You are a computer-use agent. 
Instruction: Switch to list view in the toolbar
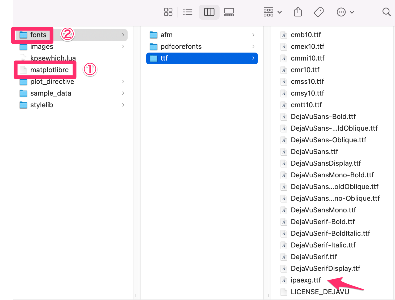pos(188,12)
